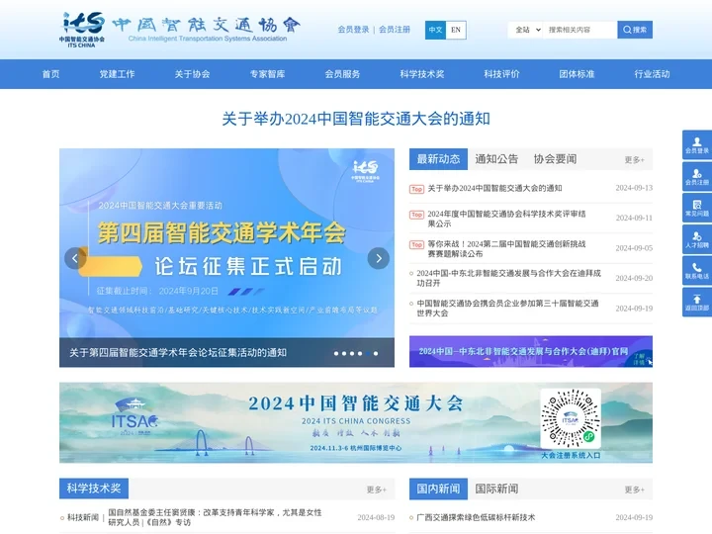Image resolution: width=712 pixels, height=534 pixels.
Task: Select the 国际新闻 tab
Action: coord(496,489)
